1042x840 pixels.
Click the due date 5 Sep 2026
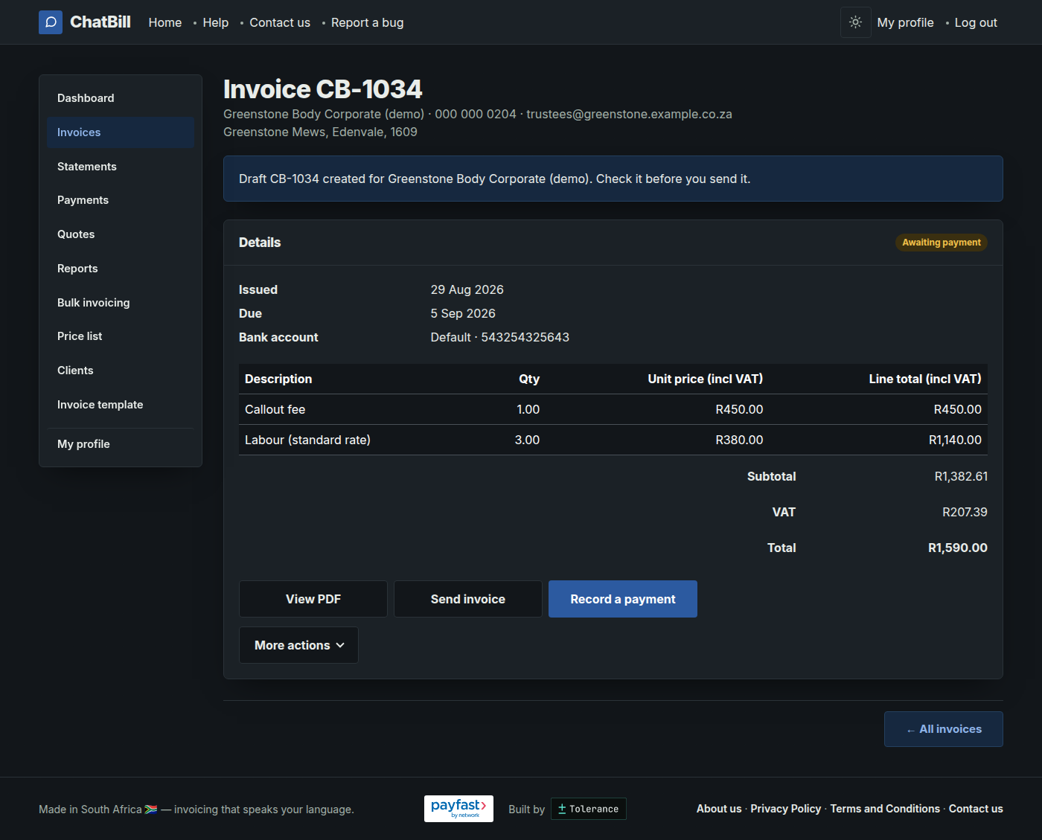click(x=463, y=313)
